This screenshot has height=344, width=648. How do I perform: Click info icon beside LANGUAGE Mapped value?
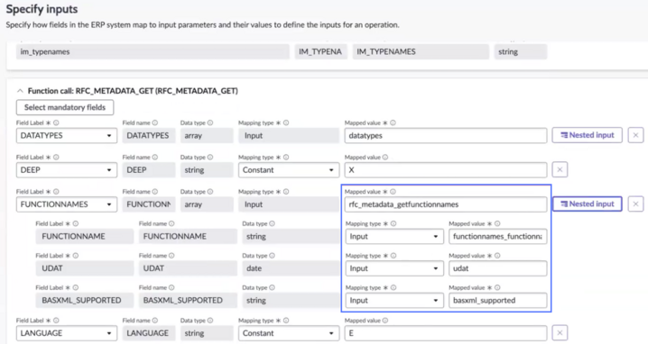coord(385,321)
